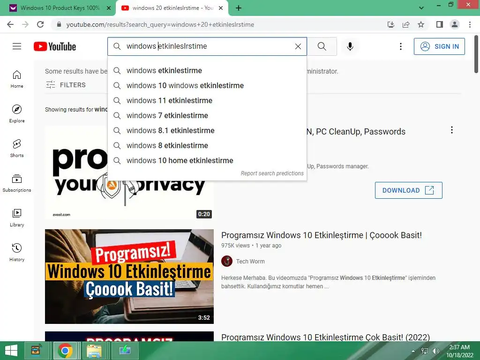Open Chrome three-dot menu
The height and width of the screenshot is (360, 480).
(470, 24)
